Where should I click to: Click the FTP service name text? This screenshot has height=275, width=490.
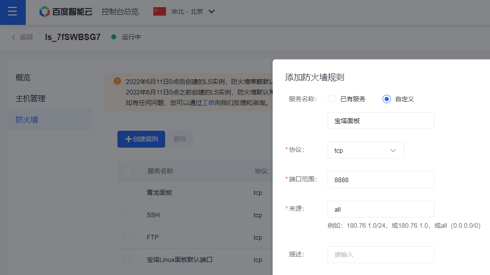pos(153,237)
